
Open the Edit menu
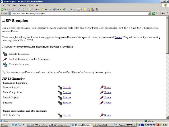tap(8, 5)
